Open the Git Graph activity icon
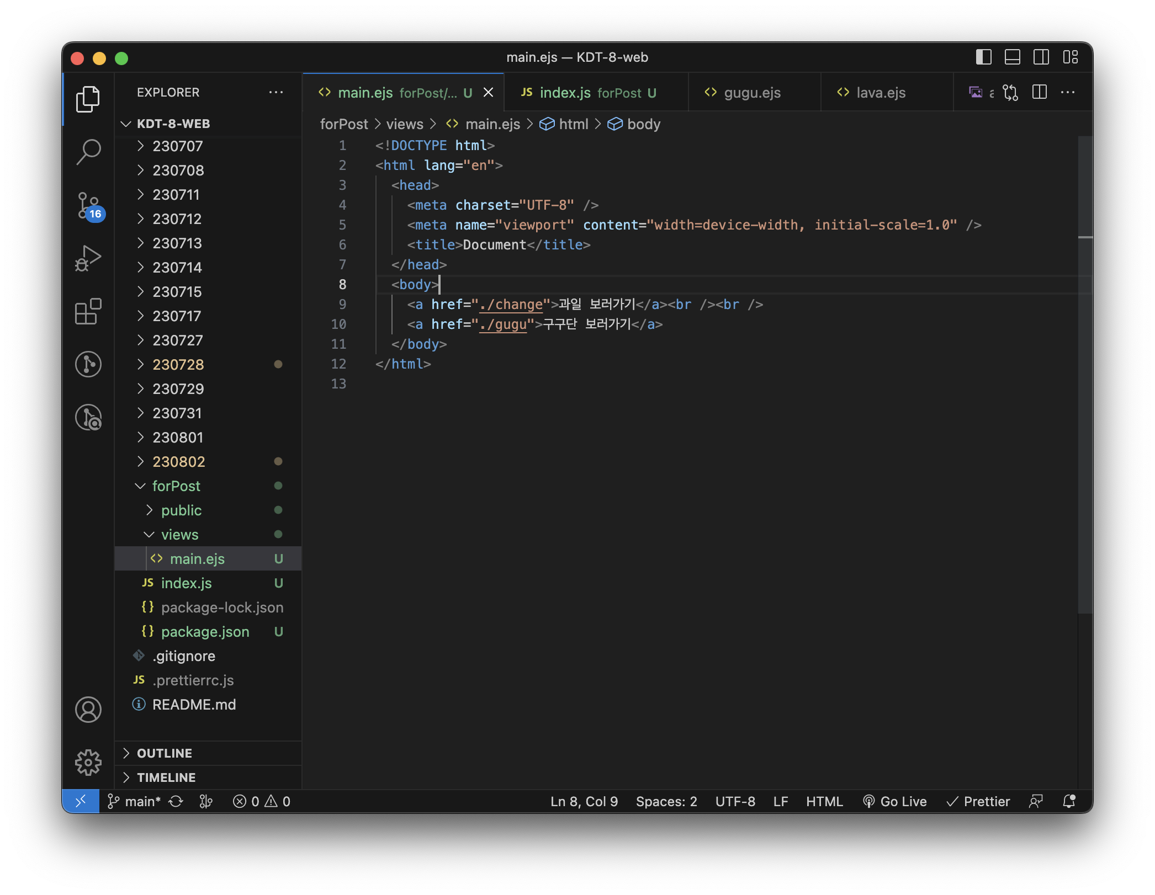The width and height of the screenshot is (1155, 895). point(88,364)
